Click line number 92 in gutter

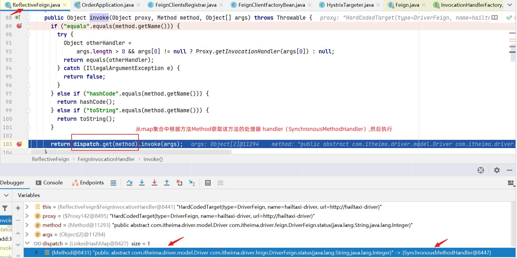click(9, 51)
